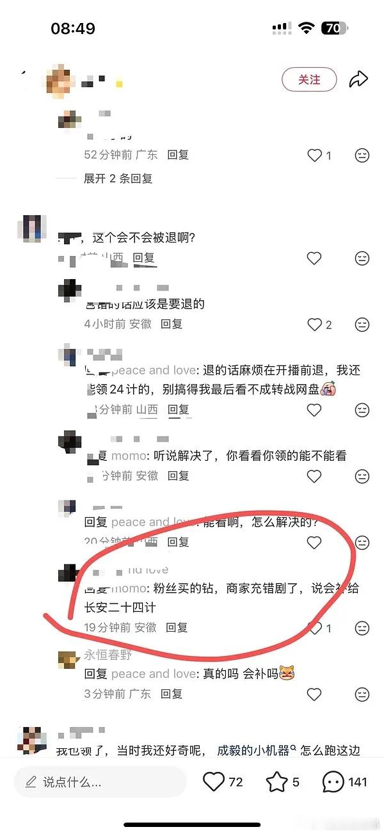The image size is (384, 834).
Task: Expand 展开 2 条回复 replies
Action: pos(118,179)
